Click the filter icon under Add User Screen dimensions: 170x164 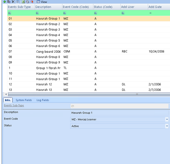123,13
